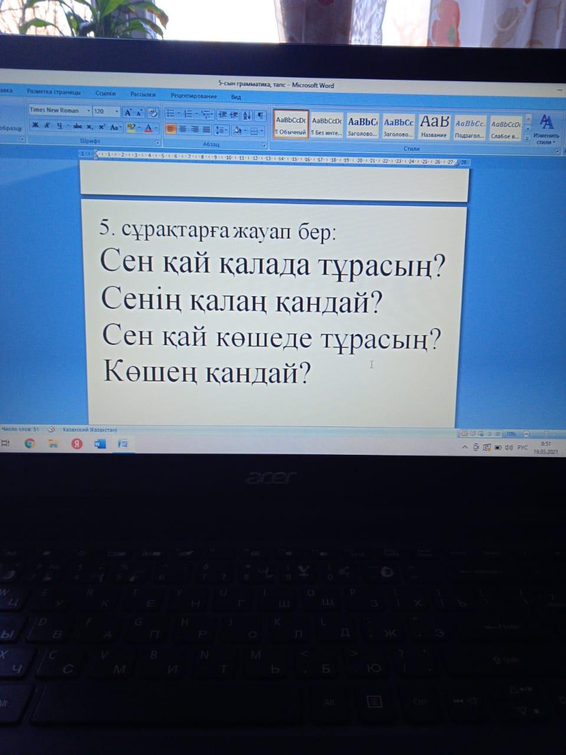Open line spacing options
Screen dimensions: 566x755
[x=221, y=130]
